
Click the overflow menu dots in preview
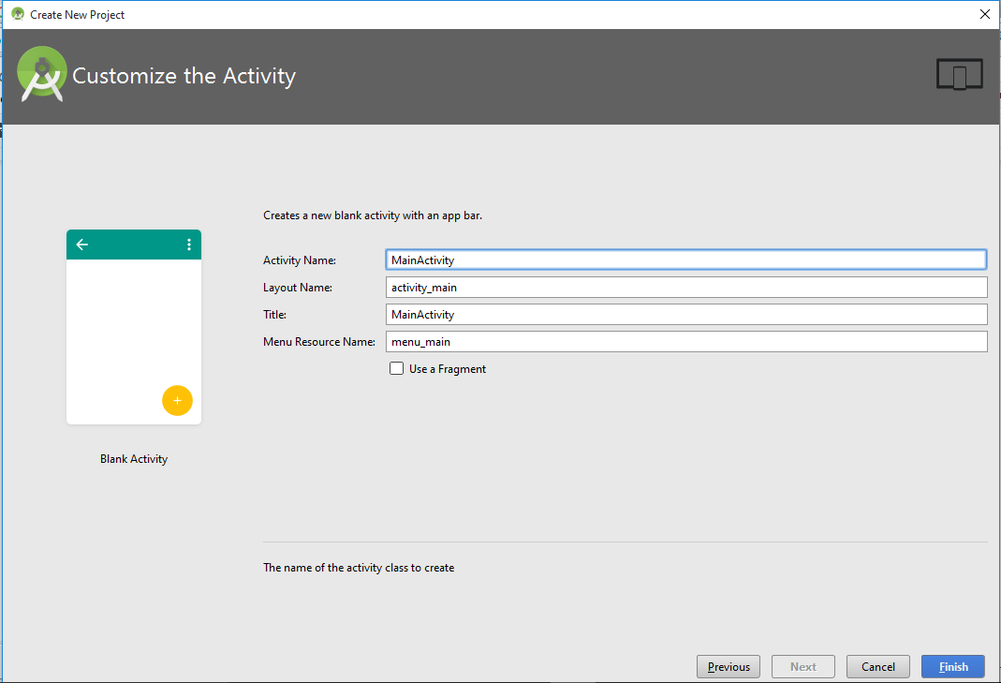point(189,245)
